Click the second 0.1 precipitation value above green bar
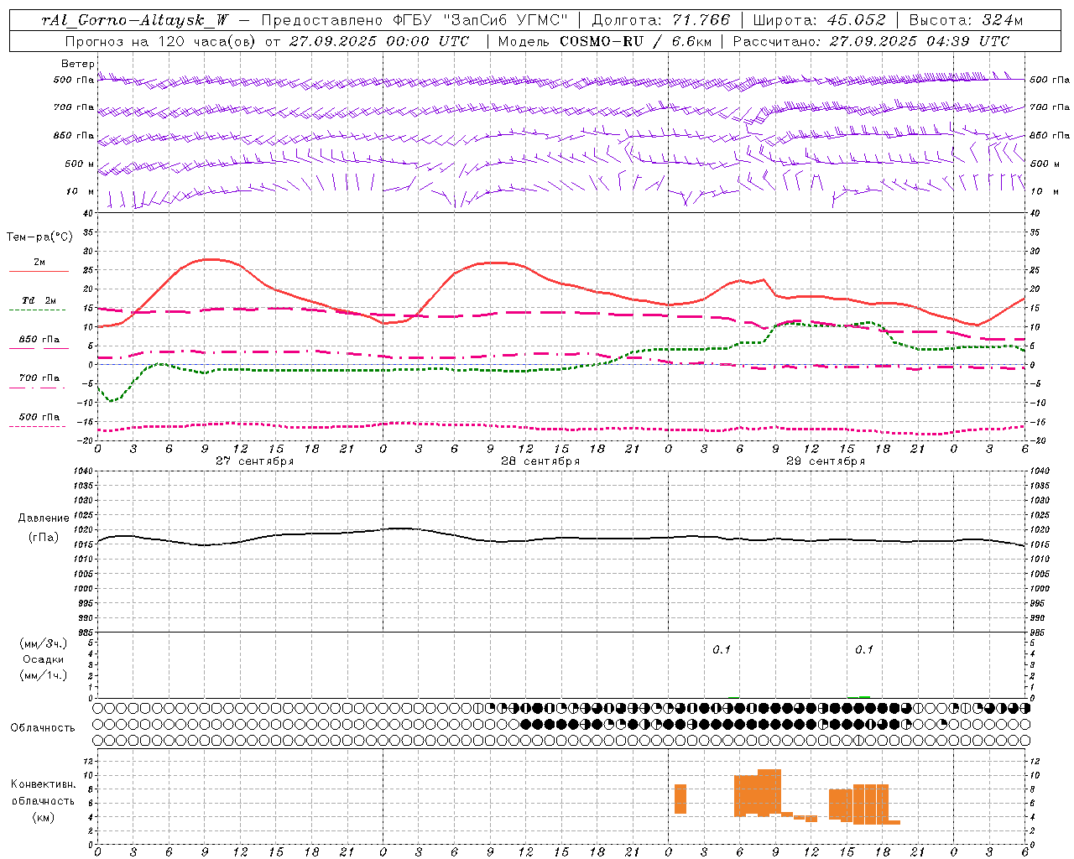 tap(864, 650)
